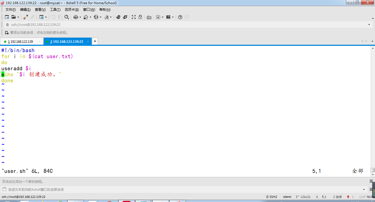Click the Disconnect plug icon

pyautogui.click(x=26, y=17)
